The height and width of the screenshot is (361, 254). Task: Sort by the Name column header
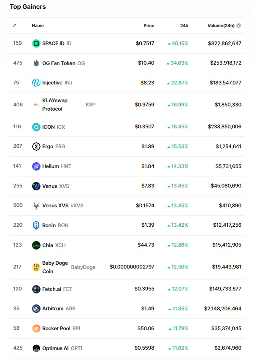(38, 26)
